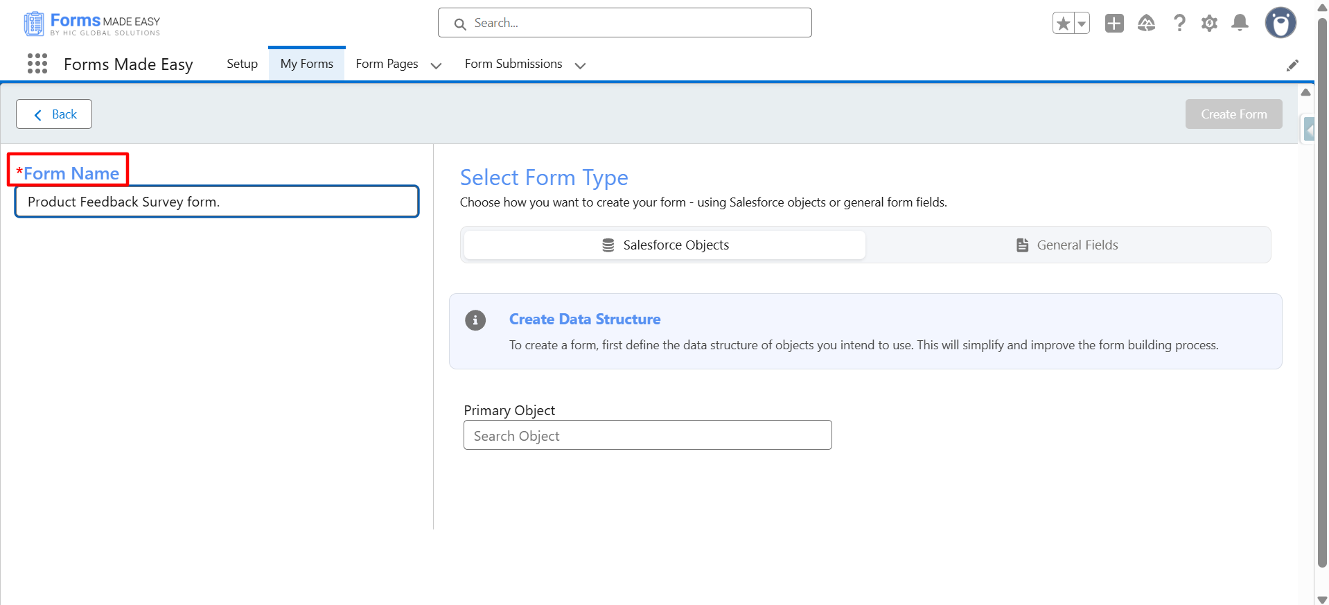Open the Trailhead guidance icon

click(x=1146, y=24)
